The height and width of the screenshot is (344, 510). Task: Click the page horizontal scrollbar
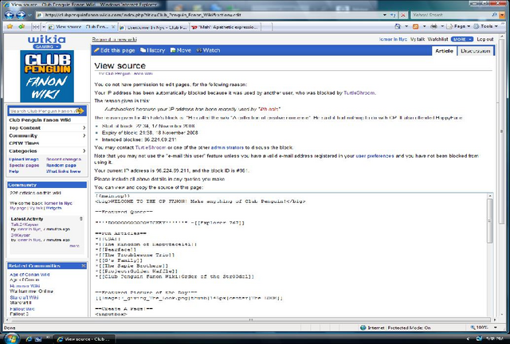[x=250, y=319]
